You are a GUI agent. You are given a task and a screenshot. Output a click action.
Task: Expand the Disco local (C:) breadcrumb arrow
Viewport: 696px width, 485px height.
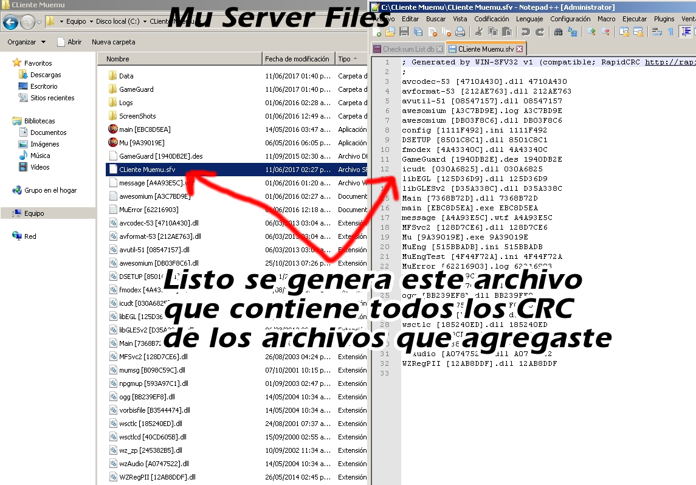pos(145,21)
